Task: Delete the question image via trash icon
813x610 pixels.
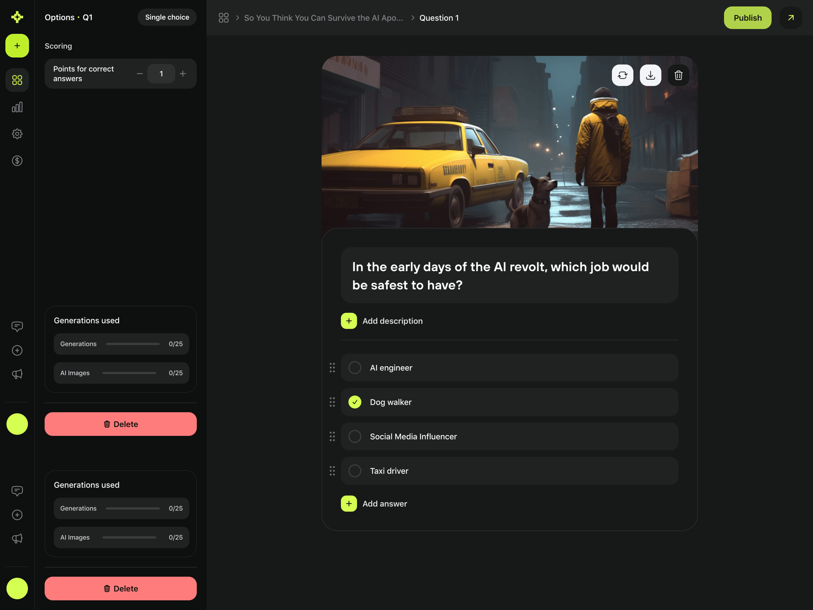Action: point(678,75)
